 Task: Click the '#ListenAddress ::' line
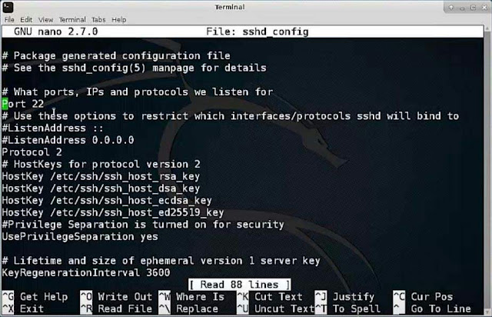click(53, 128)
